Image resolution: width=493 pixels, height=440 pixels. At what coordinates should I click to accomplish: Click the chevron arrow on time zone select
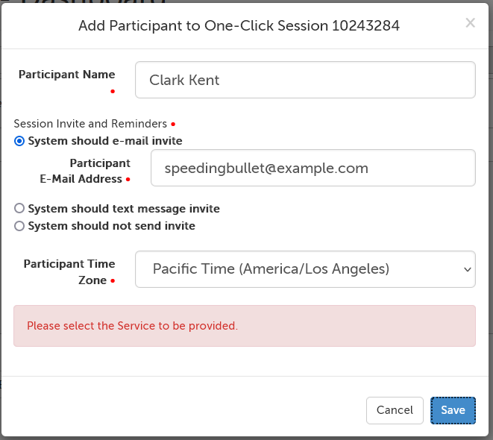coord(467,269)
